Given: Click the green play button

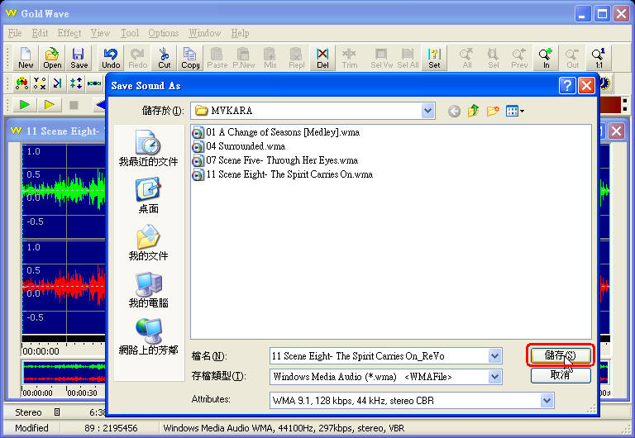Looking at the screenshot, I should click(x=25, y=105).
